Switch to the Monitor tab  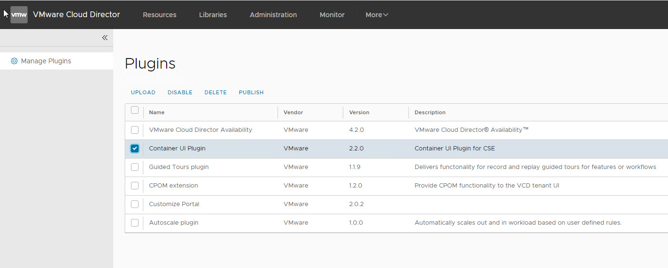tap(332, 15)
